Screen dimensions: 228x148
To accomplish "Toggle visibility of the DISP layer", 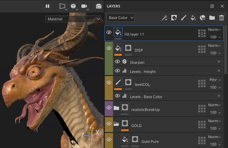I will click(x=109, y=49).
